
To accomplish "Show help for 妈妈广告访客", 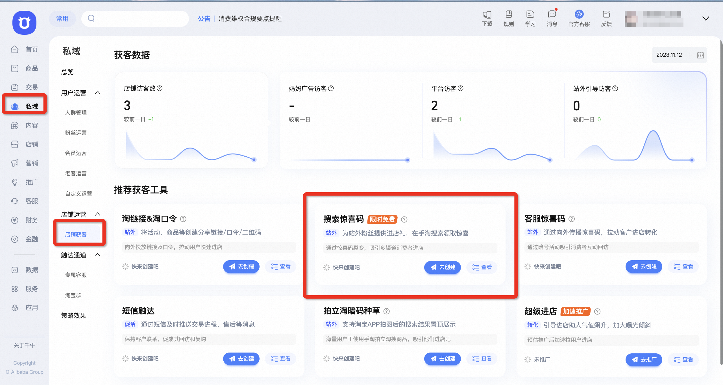I will coord(331,88).
